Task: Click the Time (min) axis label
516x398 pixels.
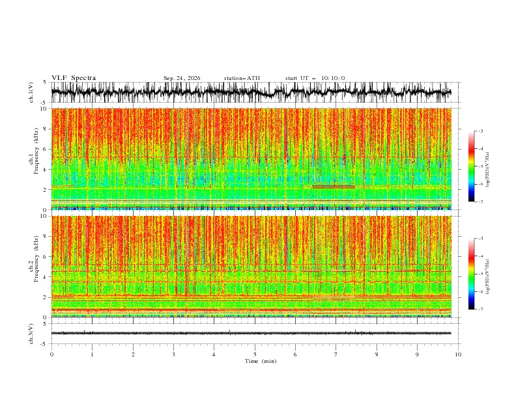Action: [x=261, y=361]
